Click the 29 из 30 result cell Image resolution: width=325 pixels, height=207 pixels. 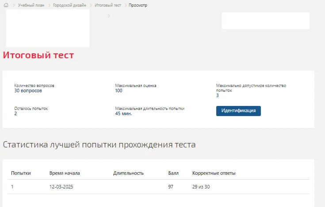pos(201,187)
